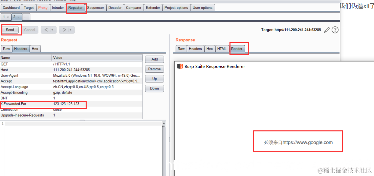Select the Host header row
The height and width of the screenshot is (176, 374).
click(71, 70)
